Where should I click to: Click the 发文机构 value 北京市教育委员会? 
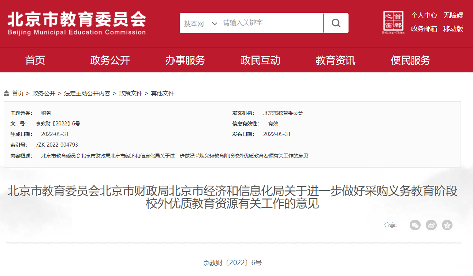coord(283,113)
